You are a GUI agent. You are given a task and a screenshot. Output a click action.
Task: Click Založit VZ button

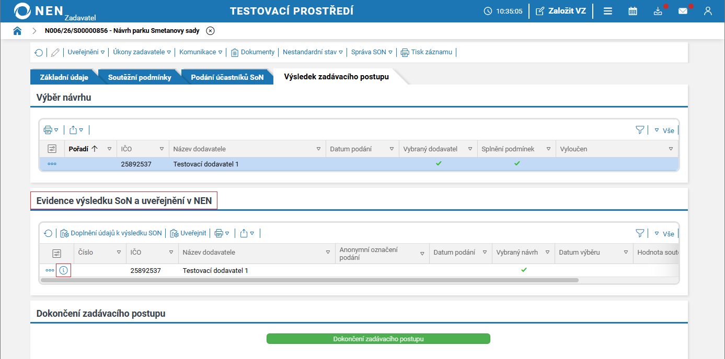tap(561, 11)
